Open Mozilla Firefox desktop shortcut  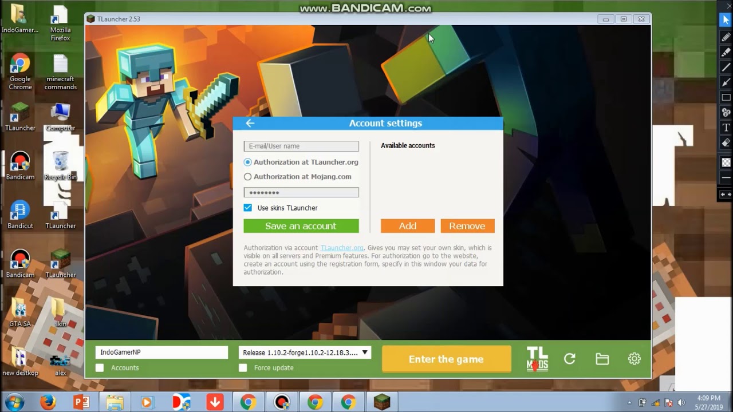60,24
